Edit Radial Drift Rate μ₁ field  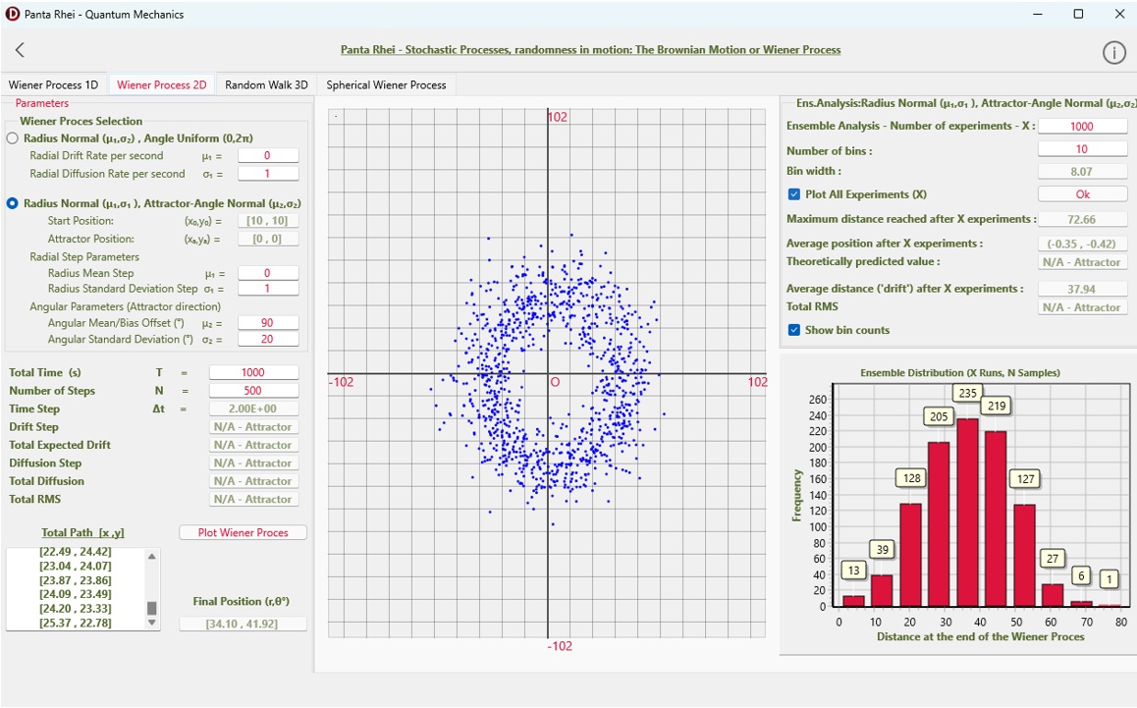click(x=268, y=155)
